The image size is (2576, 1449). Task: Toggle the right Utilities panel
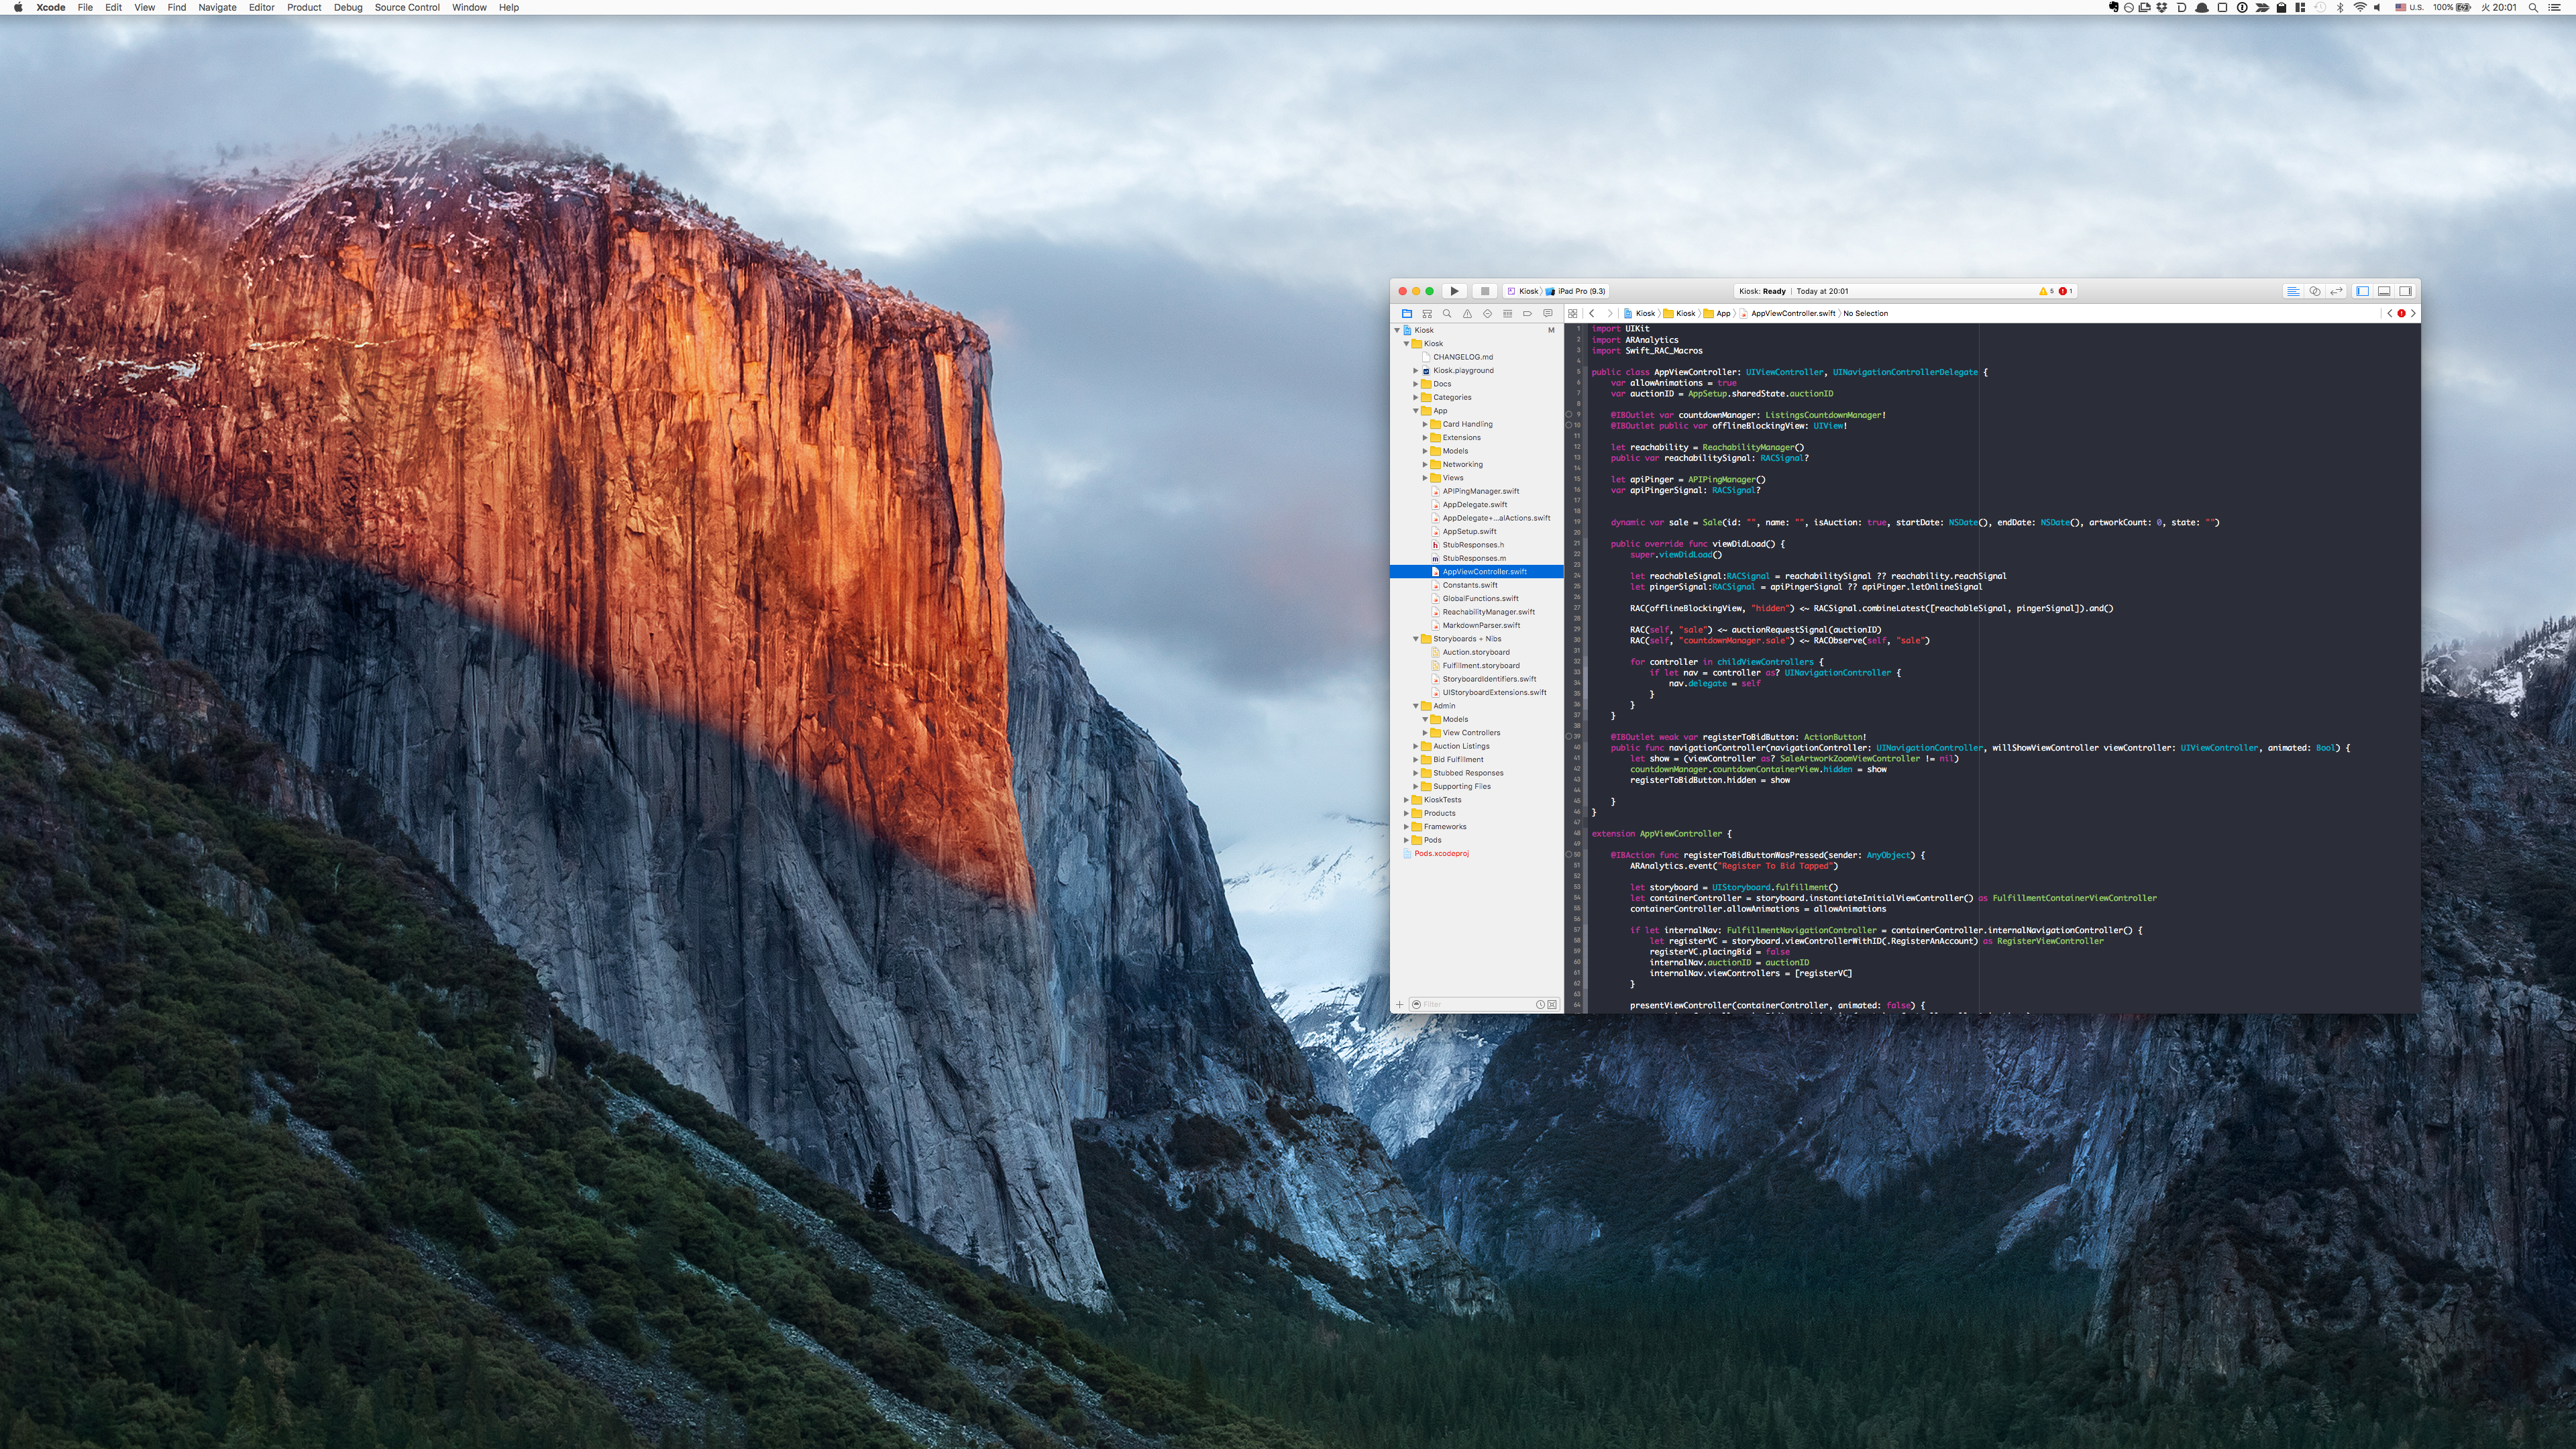[x=2406, y=291]
